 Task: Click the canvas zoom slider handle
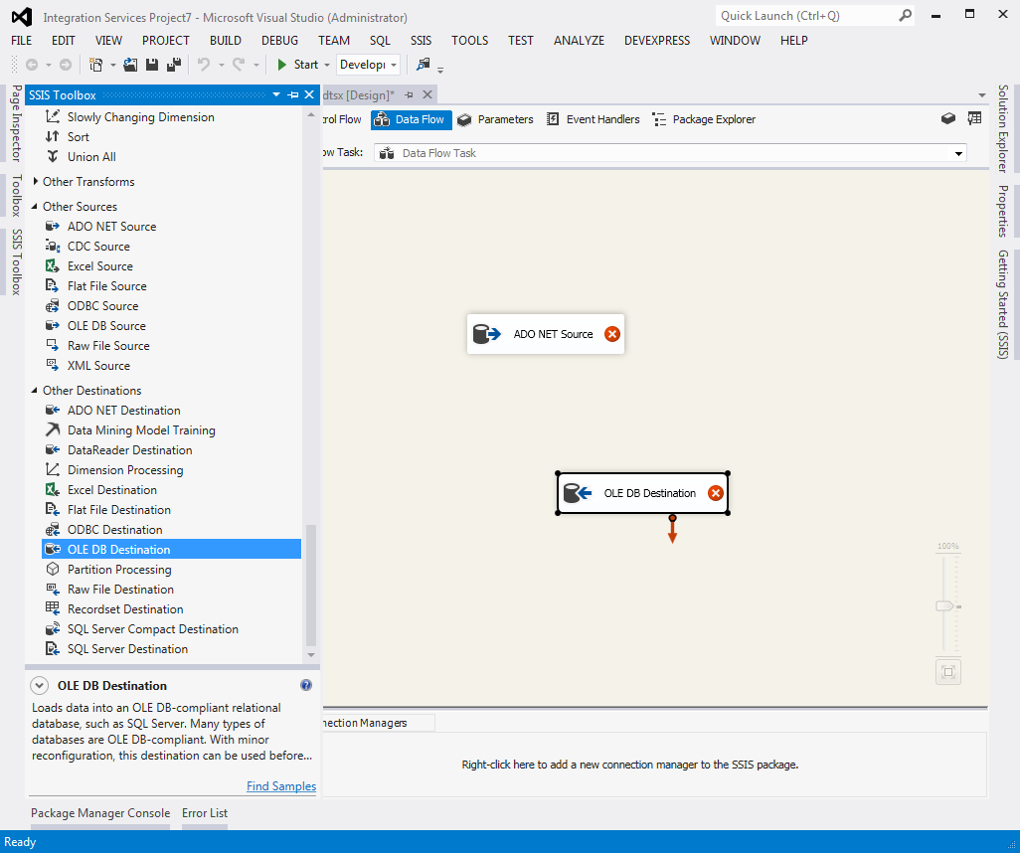coord(944,605)
